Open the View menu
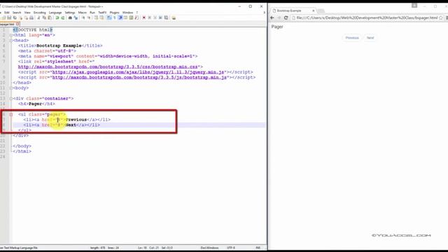The width and height of the screenshot is (448, 252). tap(27, 13)
